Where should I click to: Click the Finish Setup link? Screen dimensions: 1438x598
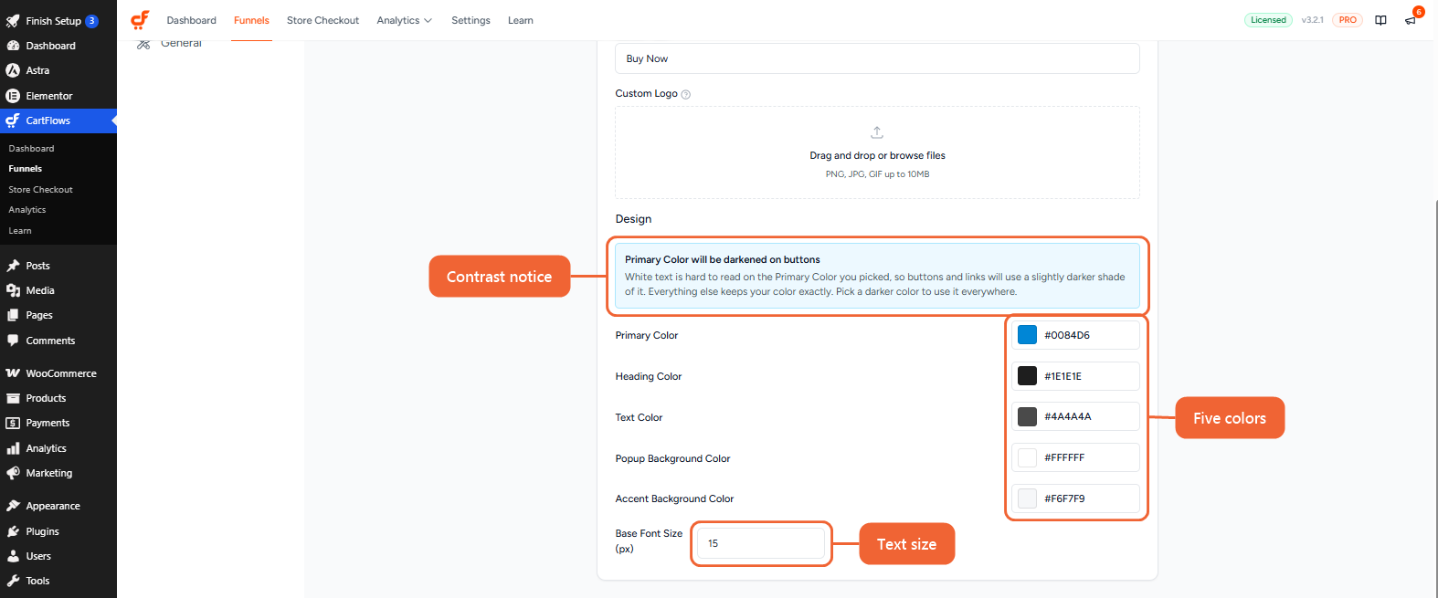click(53, 21)
